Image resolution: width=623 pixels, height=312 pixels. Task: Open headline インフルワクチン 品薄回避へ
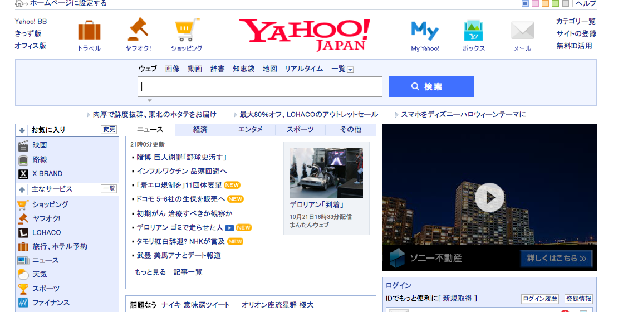pos(182,172)
